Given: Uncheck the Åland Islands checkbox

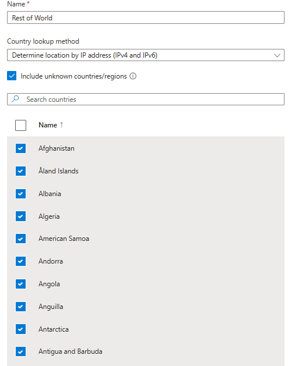Looking at the screenshot, I should [20, 171].
